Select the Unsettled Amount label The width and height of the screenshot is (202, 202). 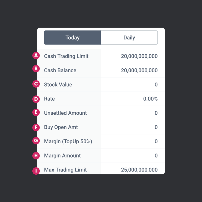(x=65, y=113)
